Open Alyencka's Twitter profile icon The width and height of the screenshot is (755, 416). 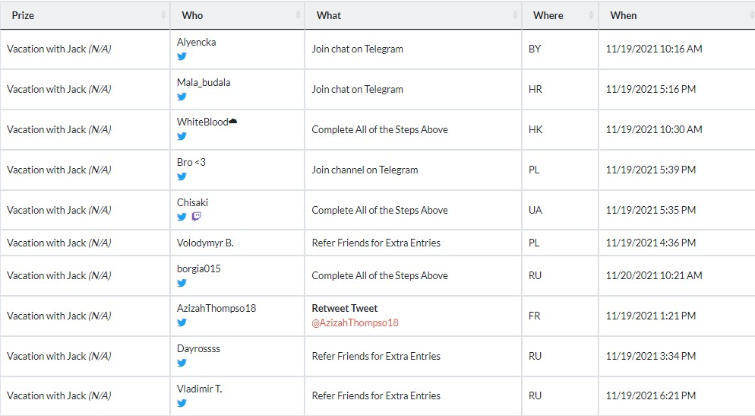click(x=182, y=56)
